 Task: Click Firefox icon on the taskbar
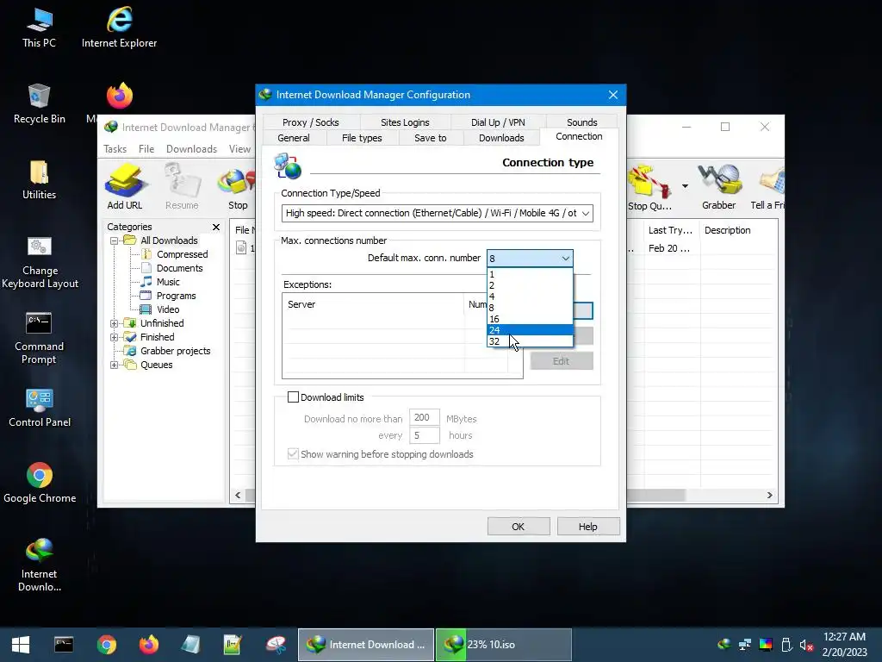pos(149,645)
